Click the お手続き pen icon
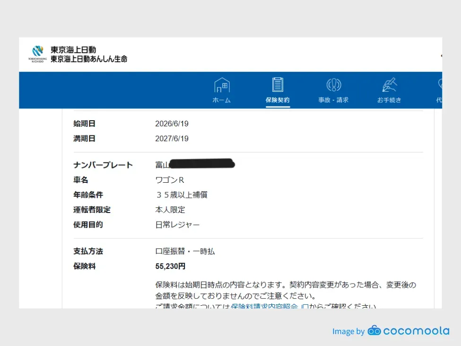The image size is (461, 346). pyautogui.click(x=389, y=85)
